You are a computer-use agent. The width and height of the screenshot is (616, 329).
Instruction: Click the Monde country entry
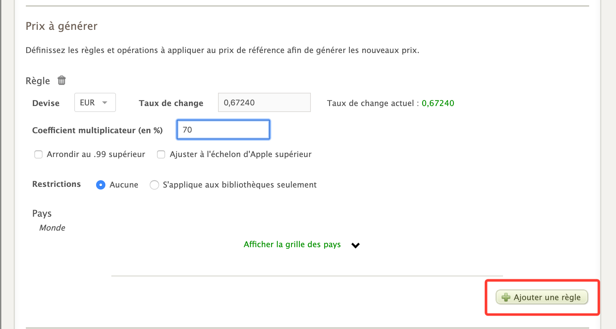(x=52, y=228)
